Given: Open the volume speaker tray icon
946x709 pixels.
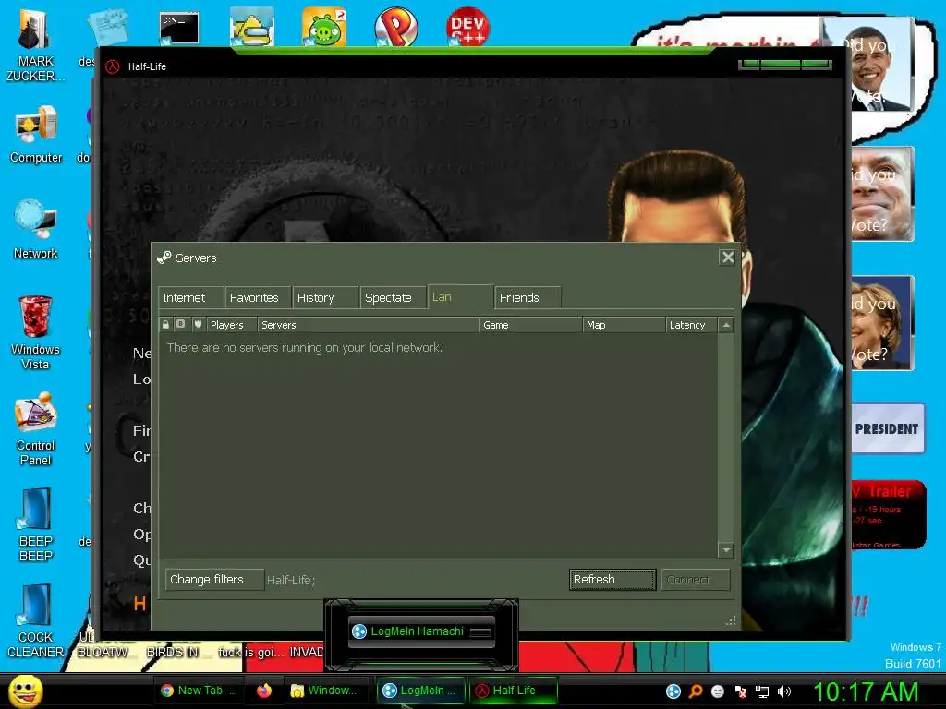Looking at the screenshot, I should point(783,691).
